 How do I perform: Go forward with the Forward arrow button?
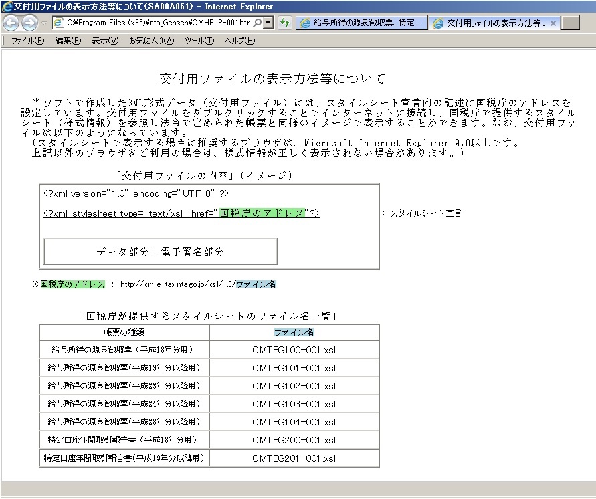(x=29, y=23)
